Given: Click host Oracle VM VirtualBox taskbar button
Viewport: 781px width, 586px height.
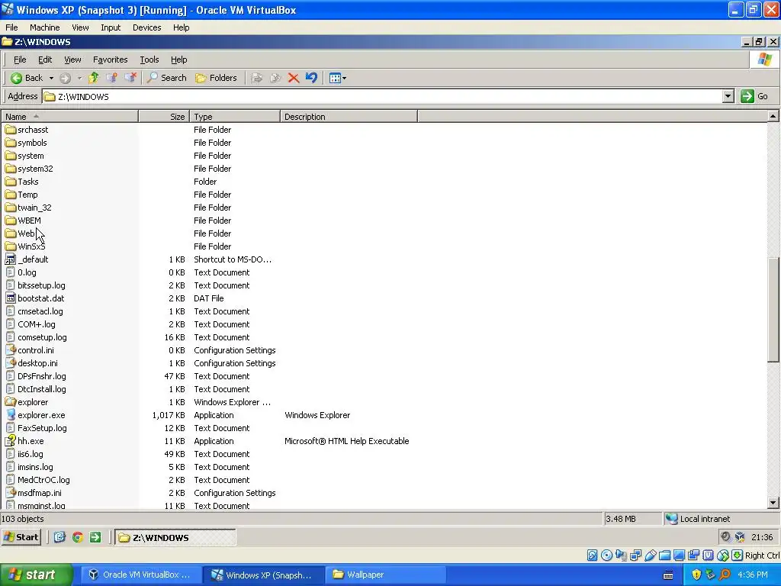Looking at the screenshot, I should tap(141, 575).
